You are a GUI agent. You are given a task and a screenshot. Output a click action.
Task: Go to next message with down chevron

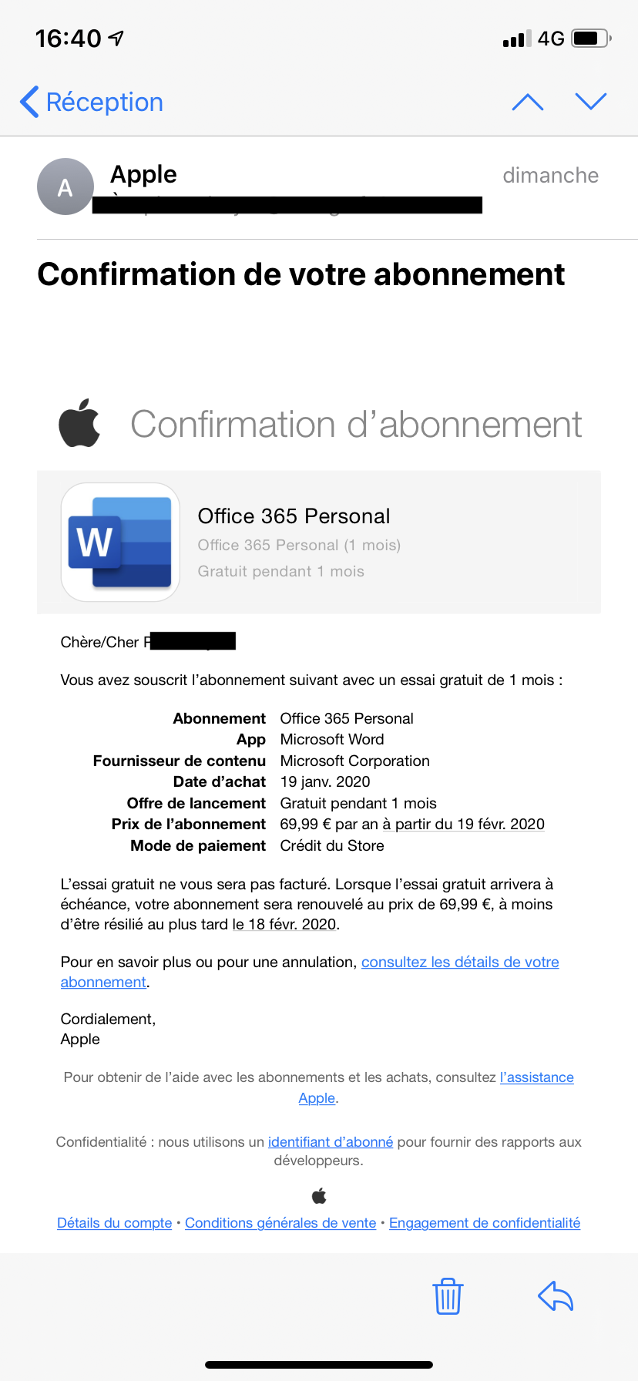pyautogui.click(x=591, y=102)
